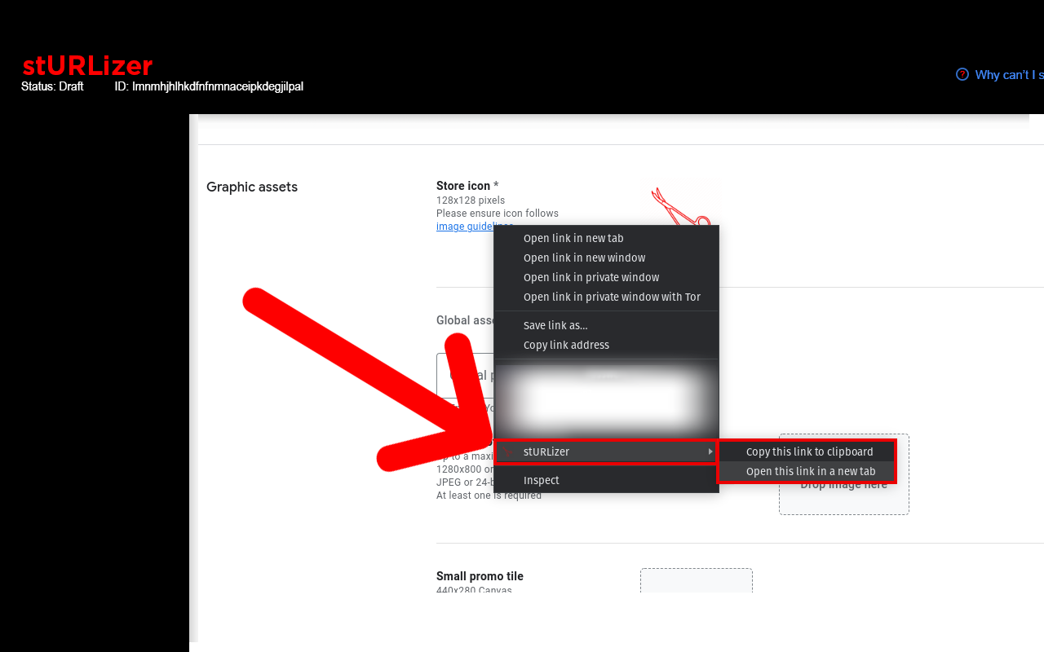Click the Small promo tile upload box
This screenshot has height=652, width=1044.
click(697, 580)
